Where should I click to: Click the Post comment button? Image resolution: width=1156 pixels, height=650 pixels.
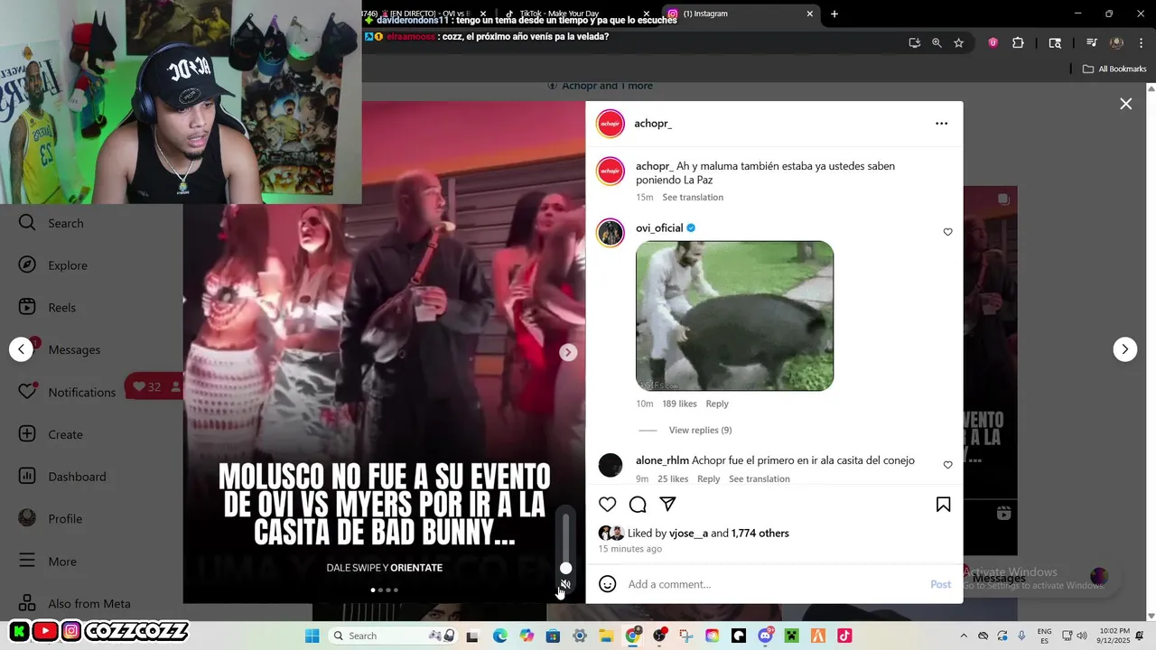click(940, 584)
